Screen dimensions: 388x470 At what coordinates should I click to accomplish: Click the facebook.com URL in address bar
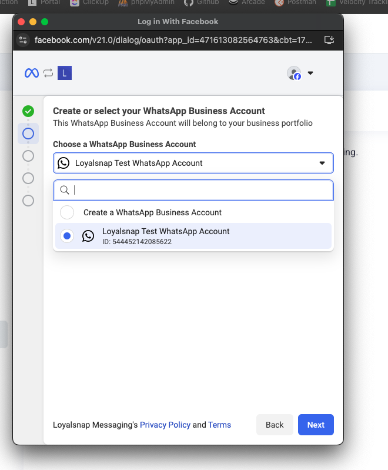click(x=173, y=40)
